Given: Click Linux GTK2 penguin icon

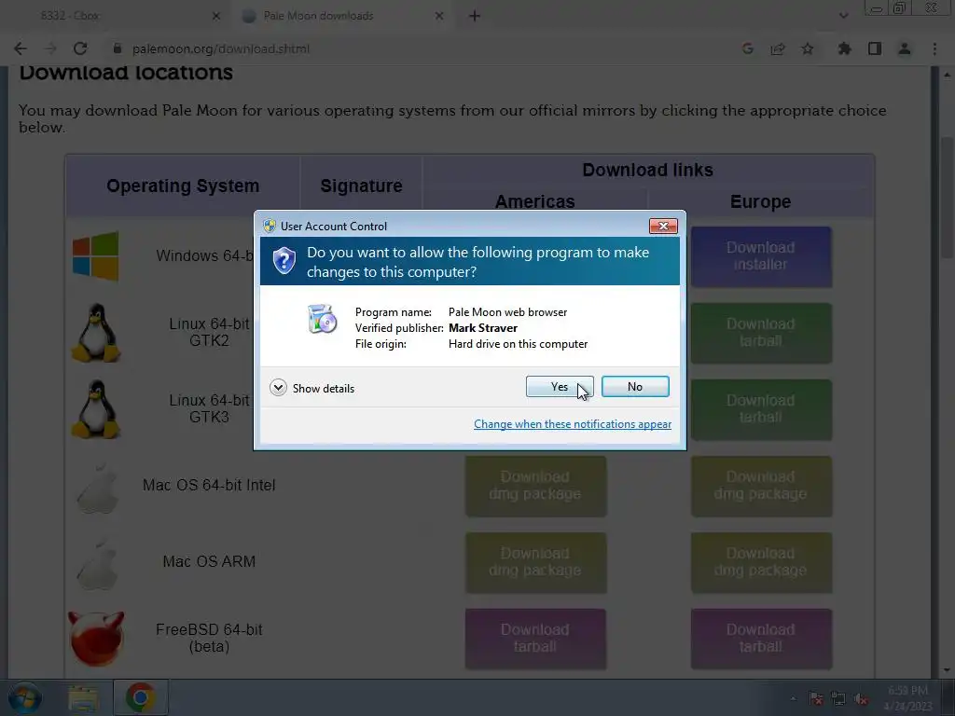Looking at the screenshot, I should tap(96, 333).
